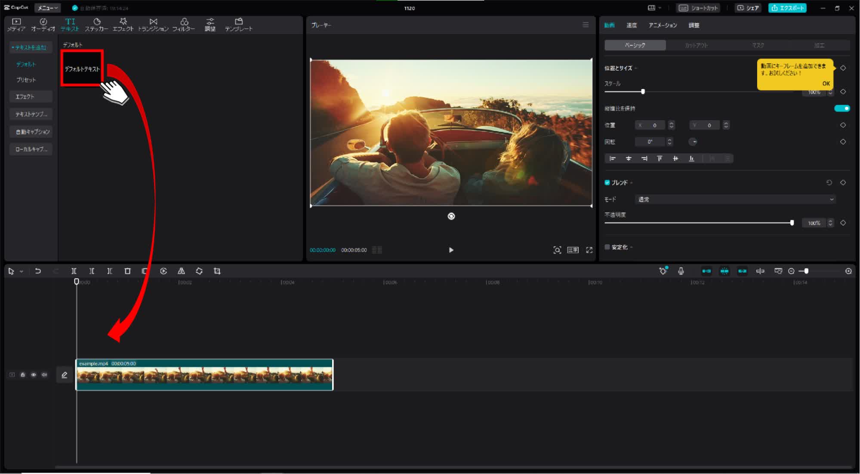Viewport: 860px width, 474px height.
Task: Uncheck the ブレンド checkbox
Action: point(607,183)
